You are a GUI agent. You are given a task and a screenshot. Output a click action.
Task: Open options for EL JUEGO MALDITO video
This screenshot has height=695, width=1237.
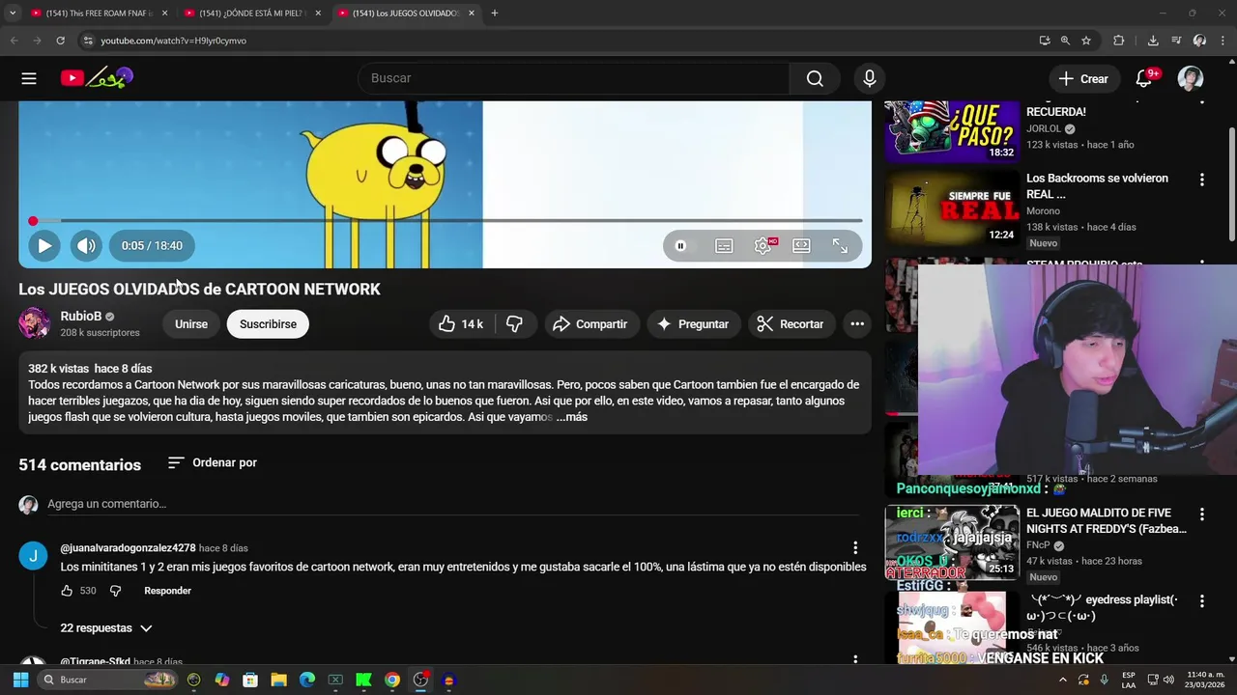tap(1202, 515)
